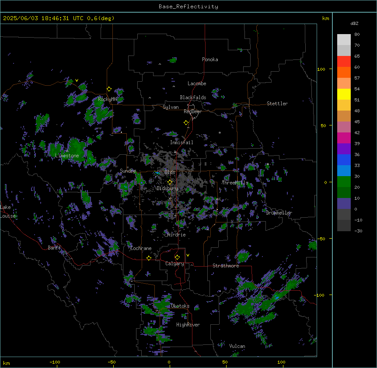Click the 33 value in dBZ legend

coord(357,166)
